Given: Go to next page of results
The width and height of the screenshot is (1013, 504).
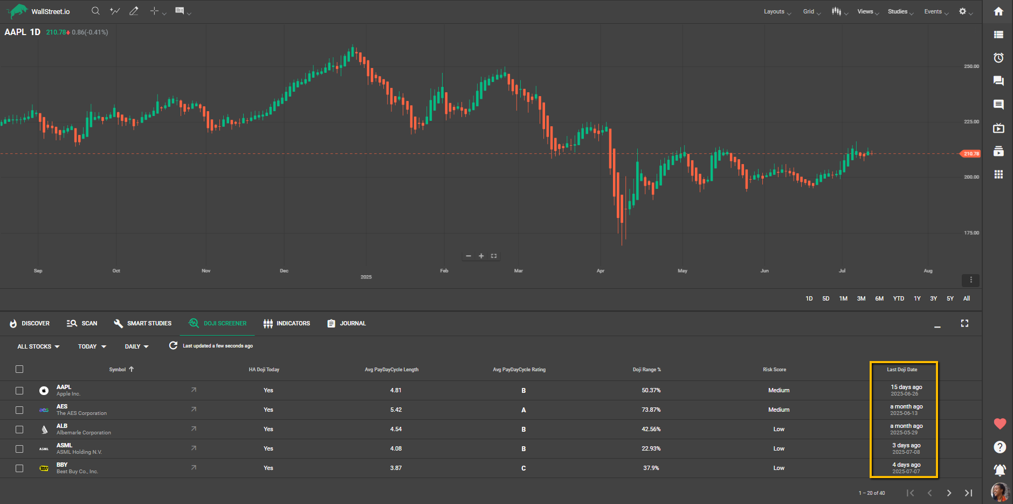Looking at the screenshot, I should tap(949, 493).
